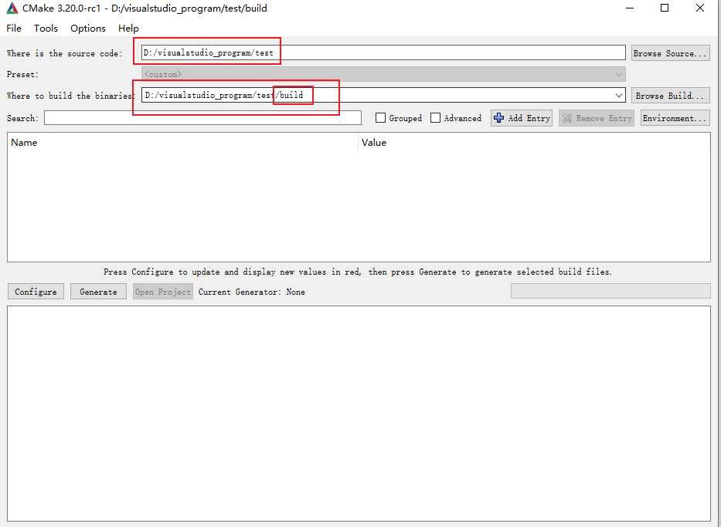The image size is (721, 527).
Task: Click the Configure button
Action: pos(36,292)
